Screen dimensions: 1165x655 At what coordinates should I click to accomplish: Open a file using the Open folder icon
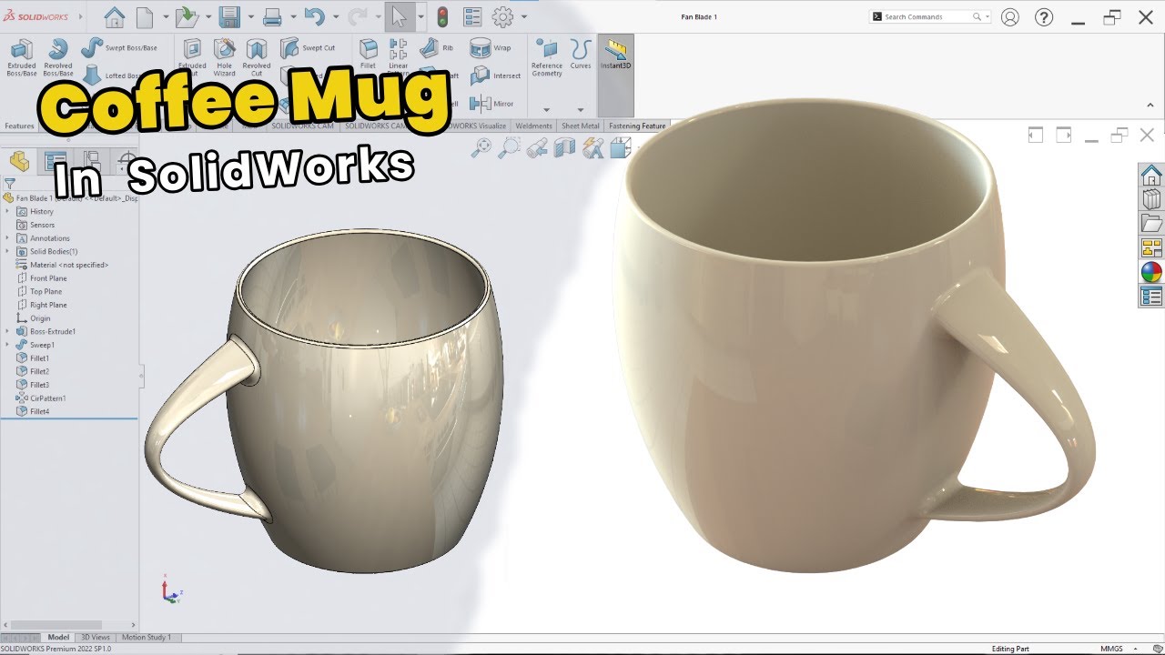[x=187, y=16]
